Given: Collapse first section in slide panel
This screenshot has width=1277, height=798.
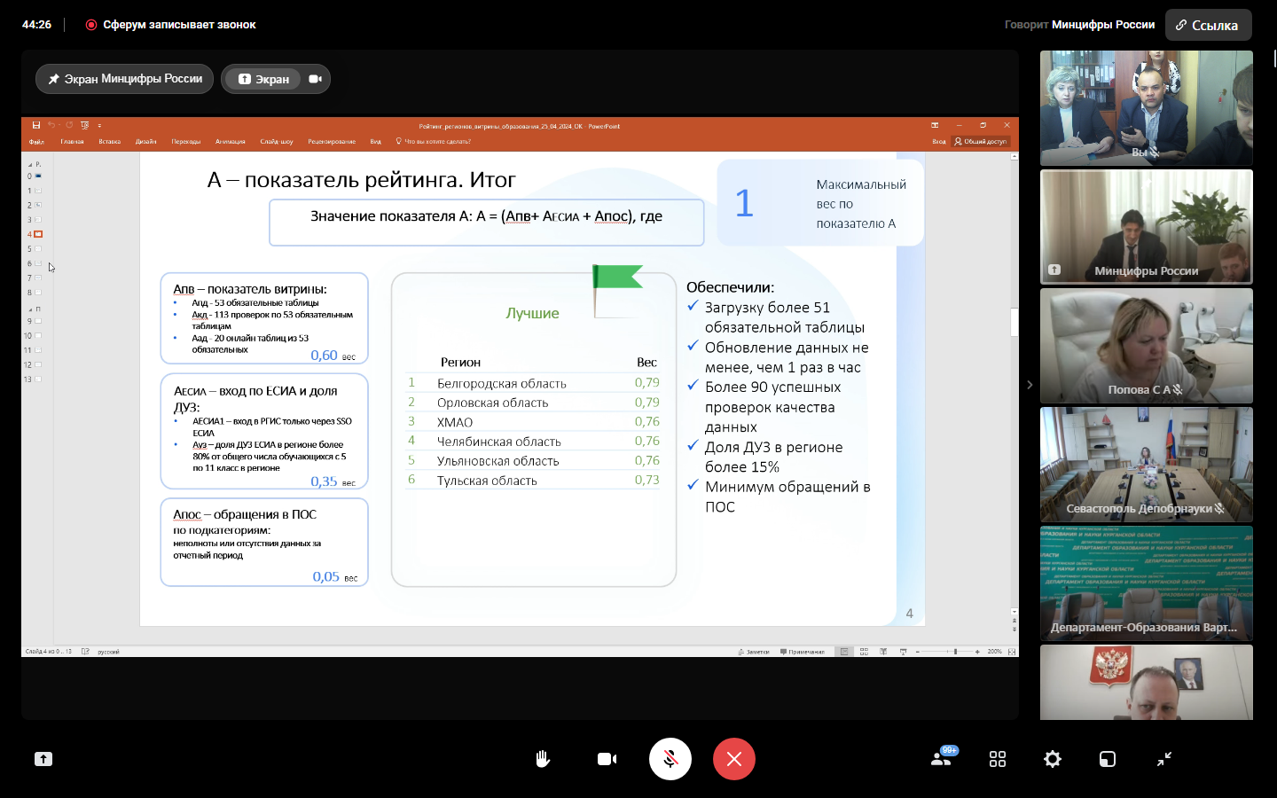Looking at the screenshot, I should point(29,165).
